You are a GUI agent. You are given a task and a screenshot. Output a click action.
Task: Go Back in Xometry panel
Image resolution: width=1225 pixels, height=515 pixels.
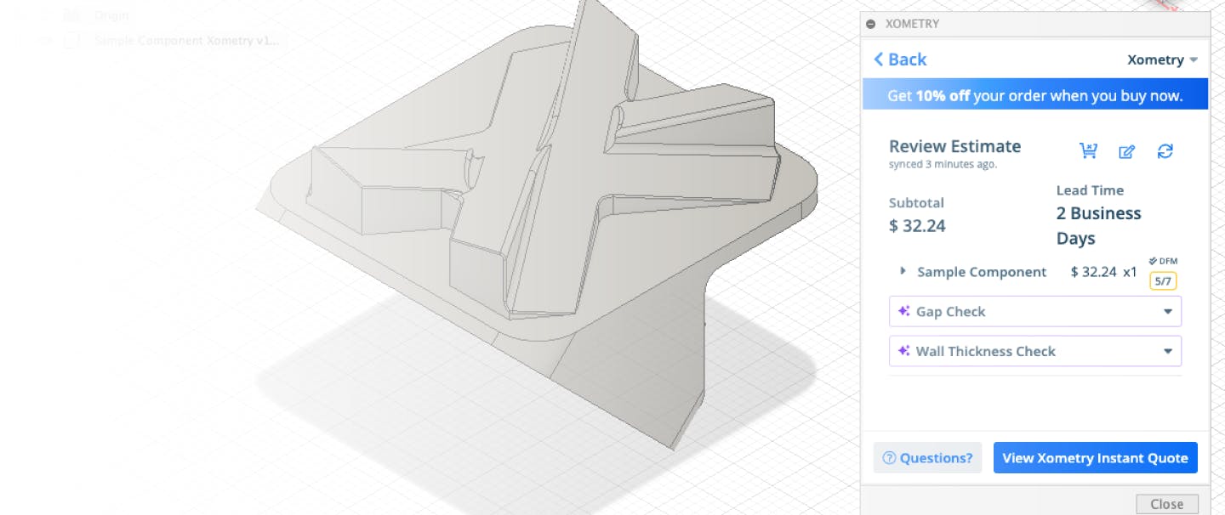coord(900,59)
